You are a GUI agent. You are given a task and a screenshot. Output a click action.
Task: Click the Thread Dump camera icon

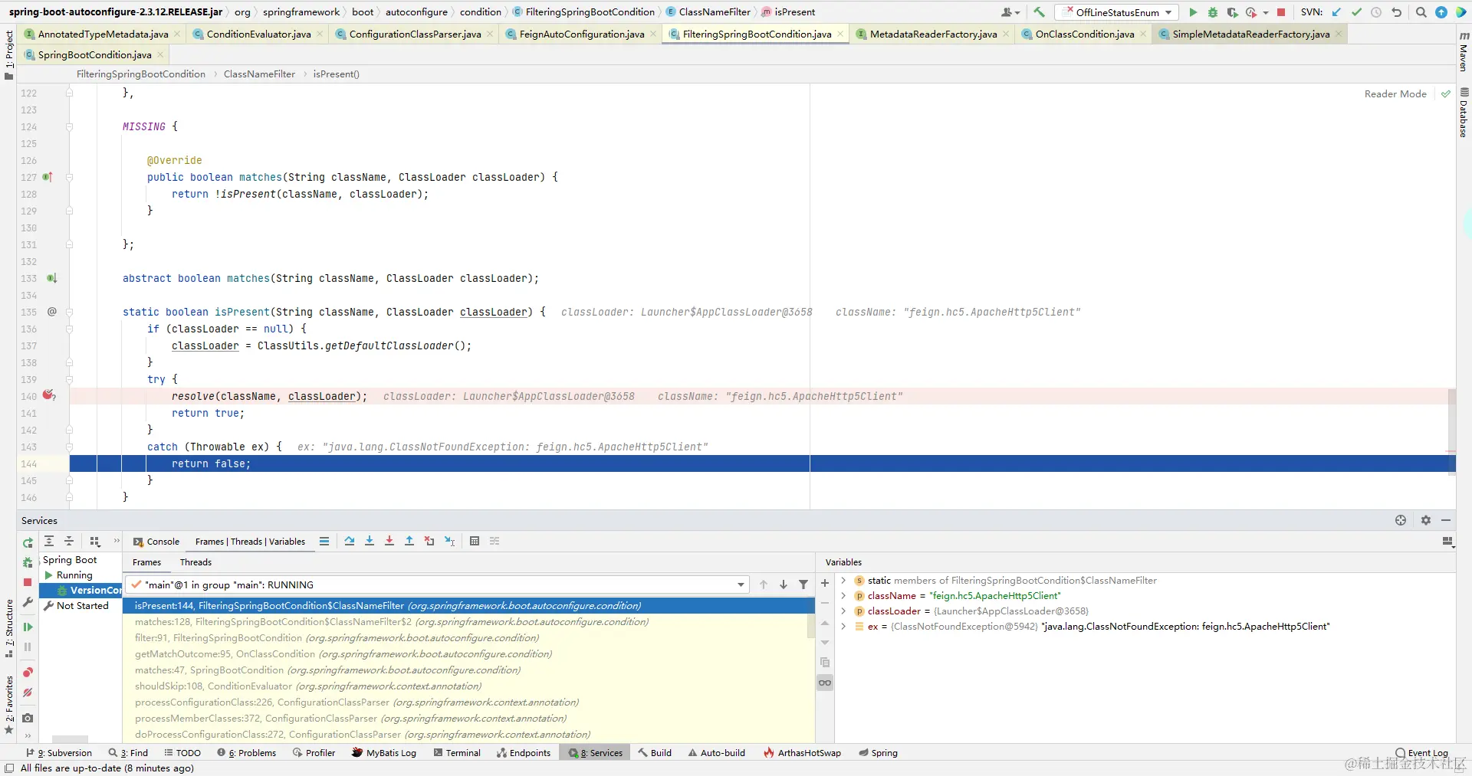click(x=28, y=718)
